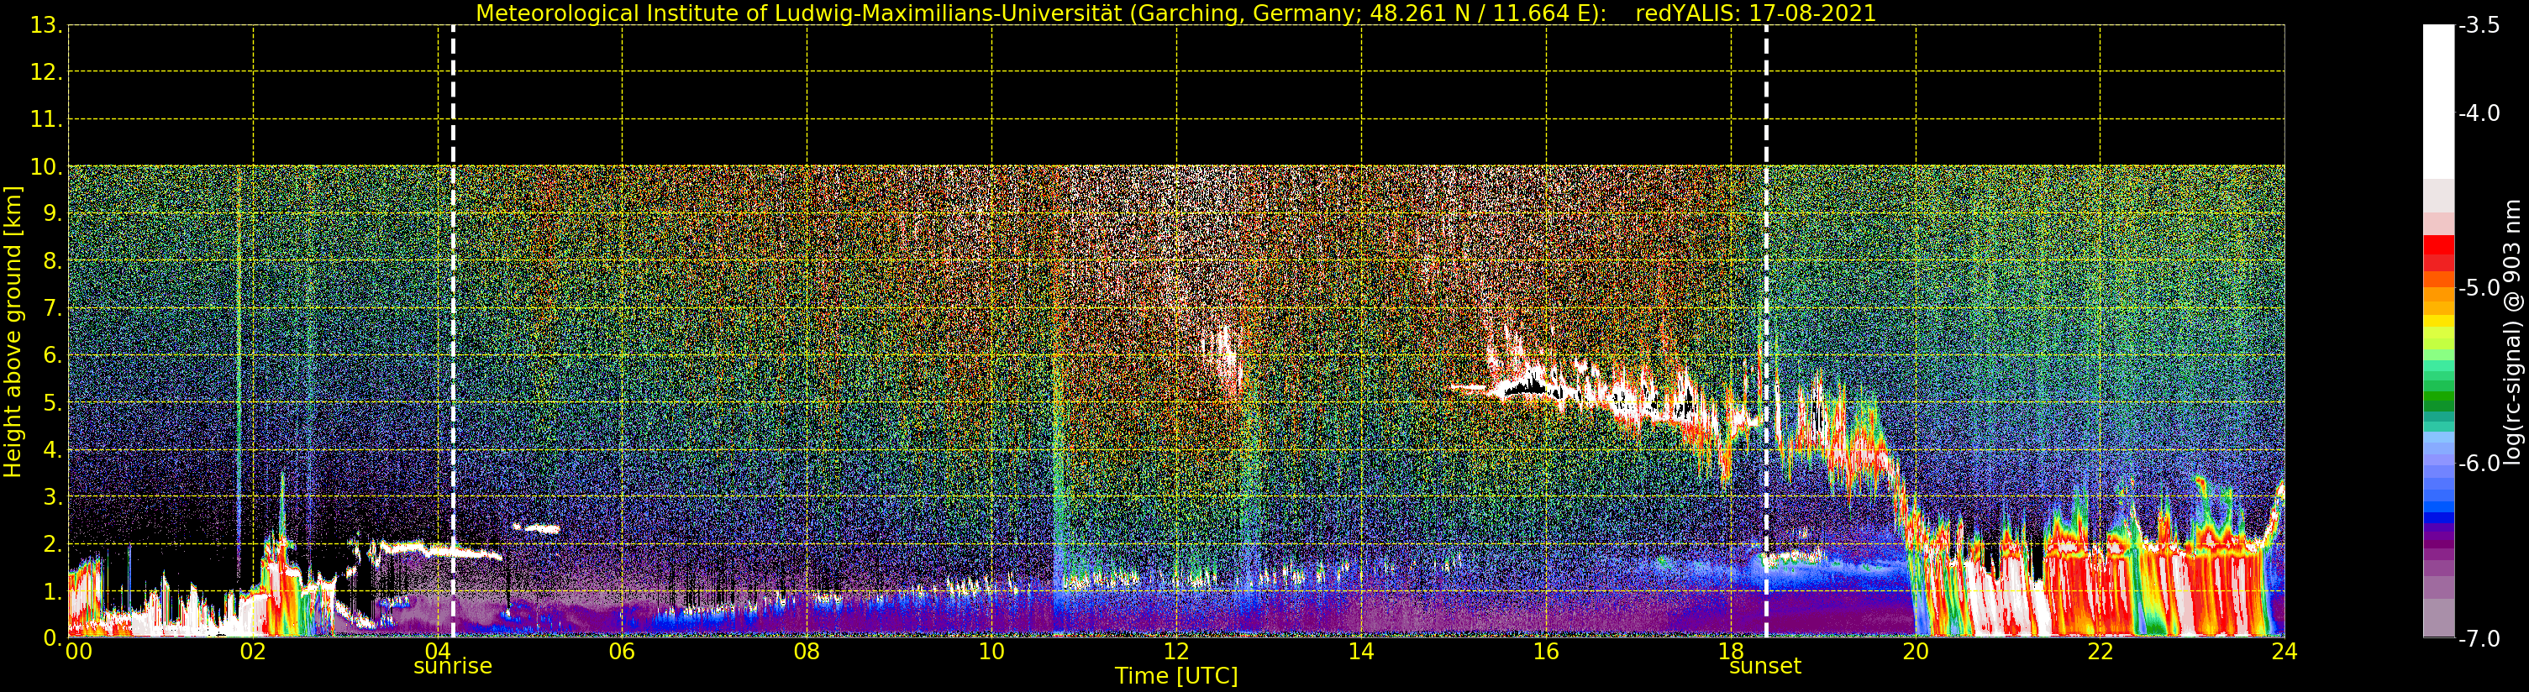Click the height-axis tick '13.'
Screen dimensions: 2529x692
[x=46, y=25]
